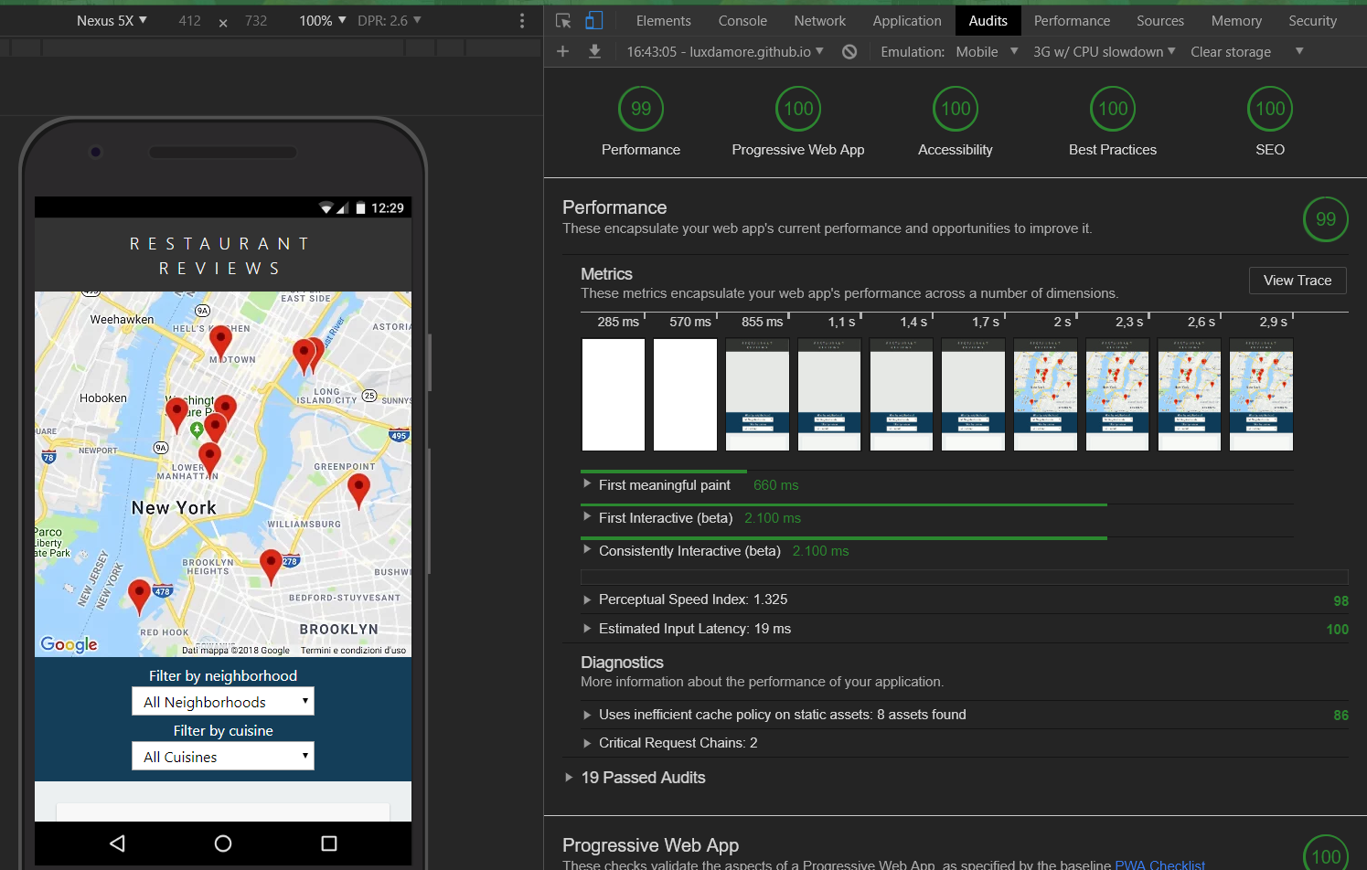Click the 855 ms filmstrip thumbnail
Screen dimensions: 1367x870
pos(757,395)
